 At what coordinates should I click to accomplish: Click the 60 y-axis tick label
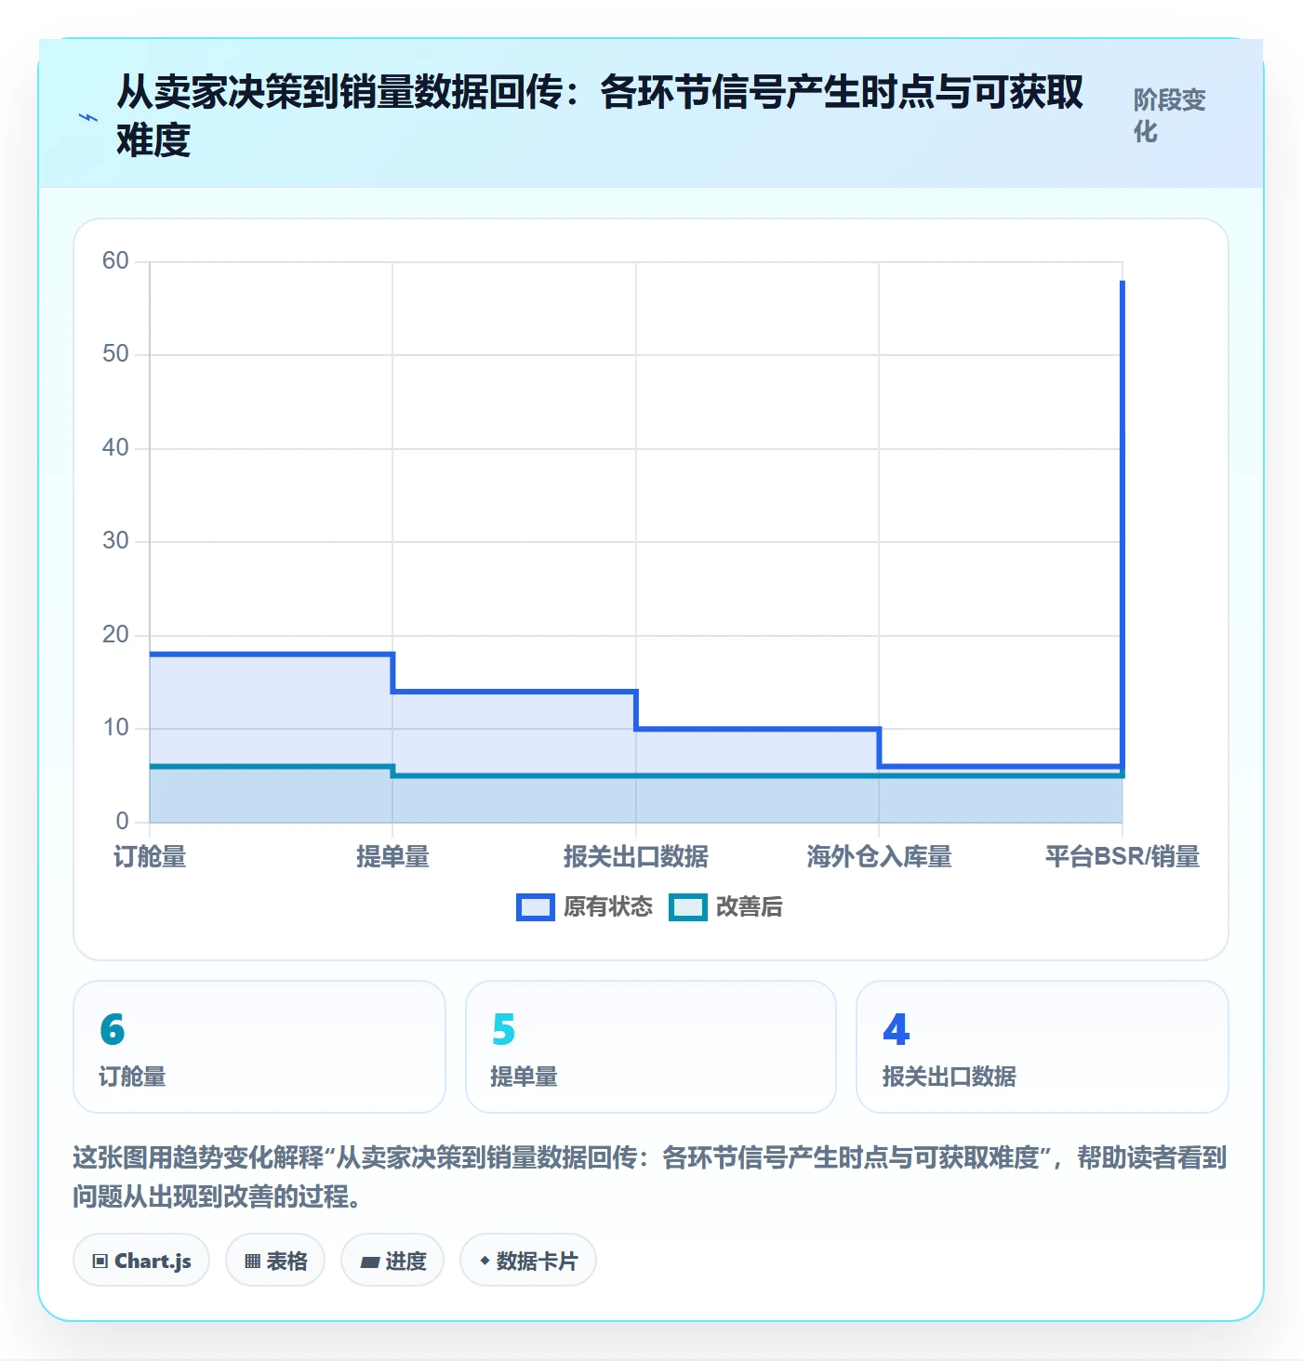coord(115,261)
